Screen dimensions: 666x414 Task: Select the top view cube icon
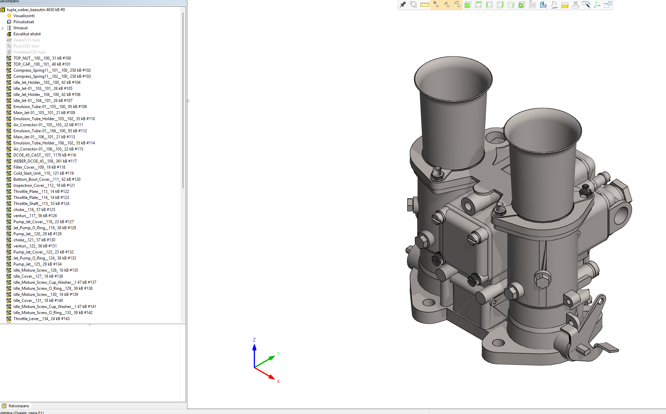pyautogui.click(x=478, y=5)
